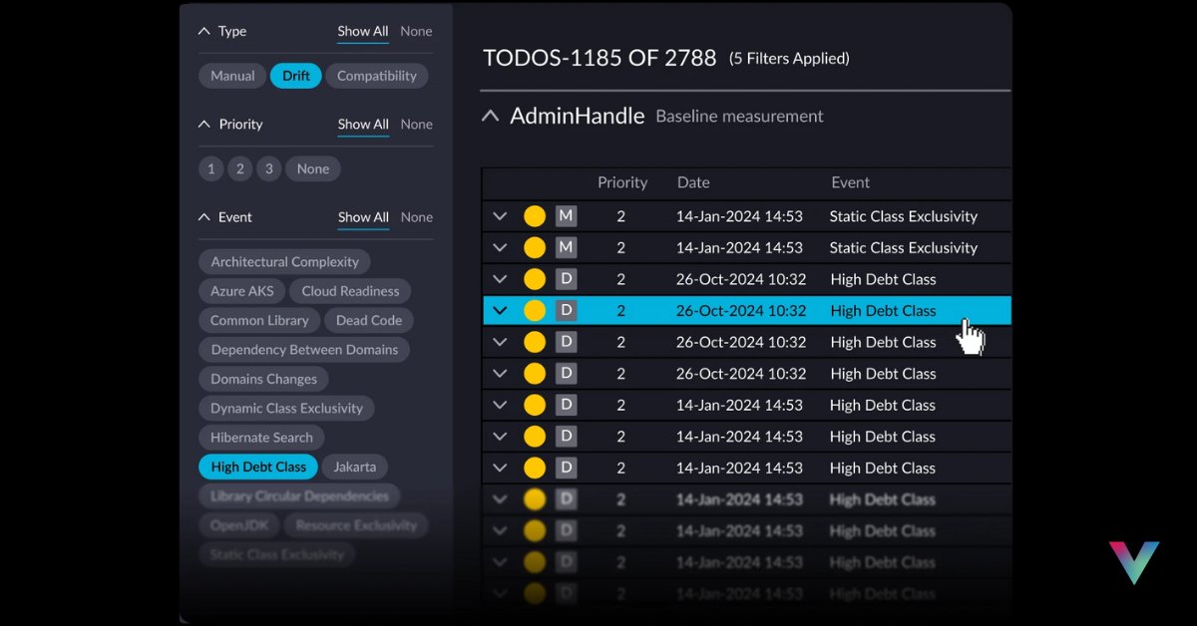Expand the second Static Class Exclusivity row

[x=501, y=248]
